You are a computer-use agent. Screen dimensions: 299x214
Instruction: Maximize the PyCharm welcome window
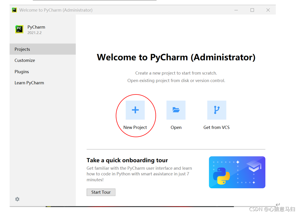252,10
